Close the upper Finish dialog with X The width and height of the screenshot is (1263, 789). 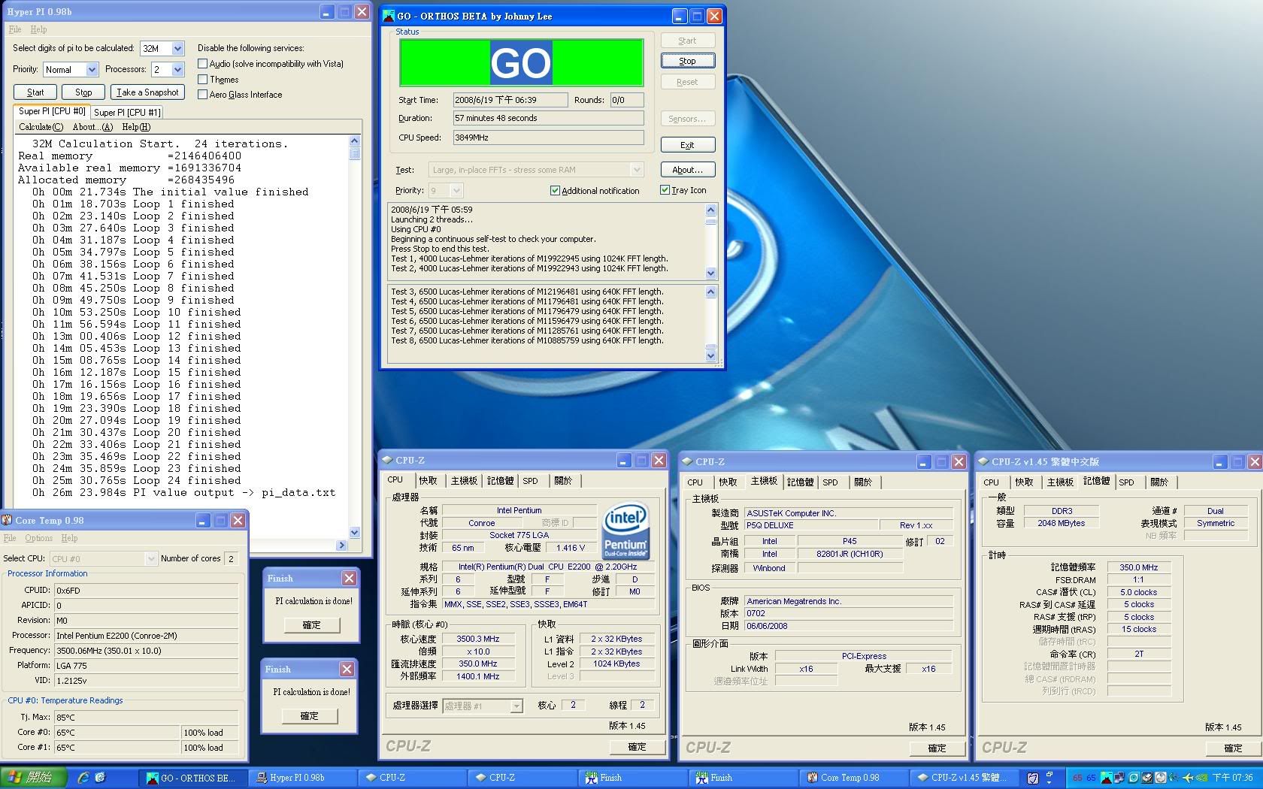(x=349, y=578)
